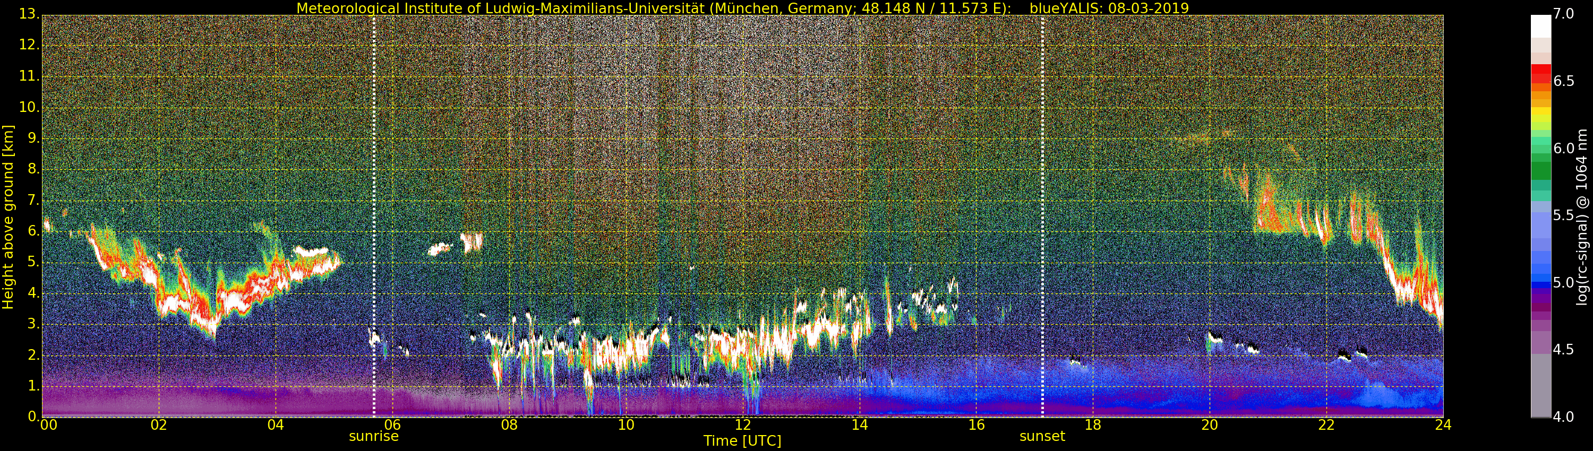Click the colorbar value label '4.5'
The image size is (1593, 451).
click(1564, 350)
